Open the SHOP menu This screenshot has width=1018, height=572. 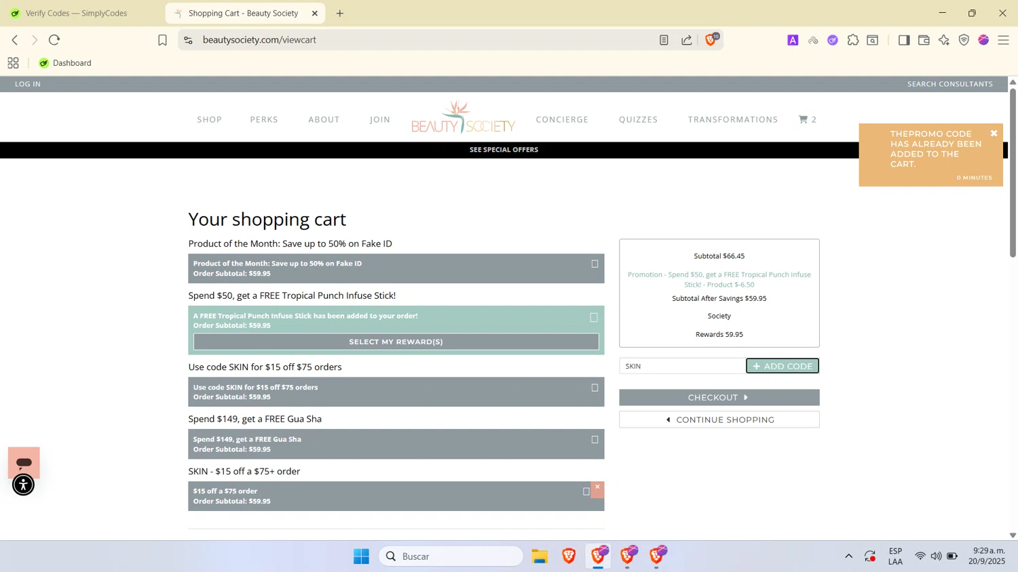(x=210, y=119)
